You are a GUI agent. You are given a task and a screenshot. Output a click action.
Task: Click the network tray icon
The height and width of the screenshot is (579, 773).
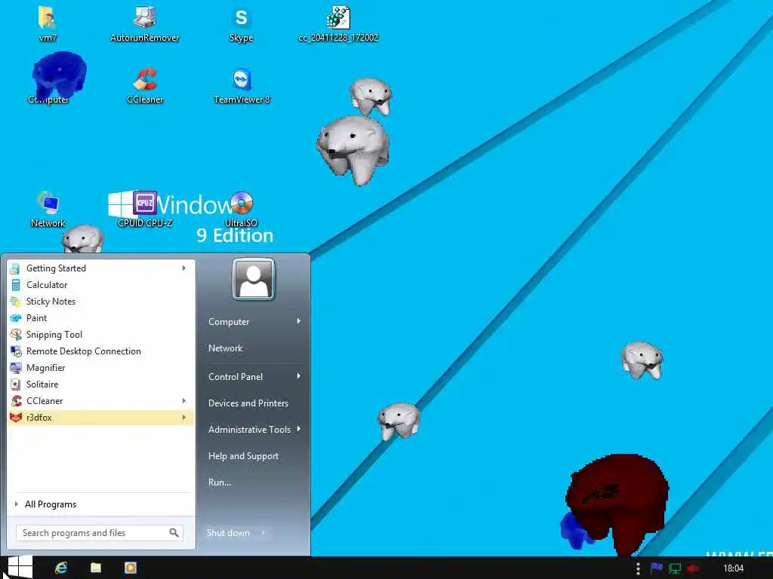(674, 568)
